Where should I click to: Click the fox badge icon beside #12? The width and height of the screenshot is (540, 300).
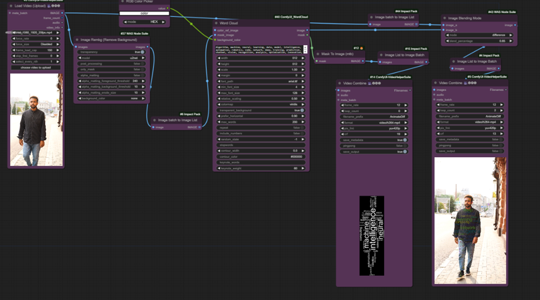361,48
